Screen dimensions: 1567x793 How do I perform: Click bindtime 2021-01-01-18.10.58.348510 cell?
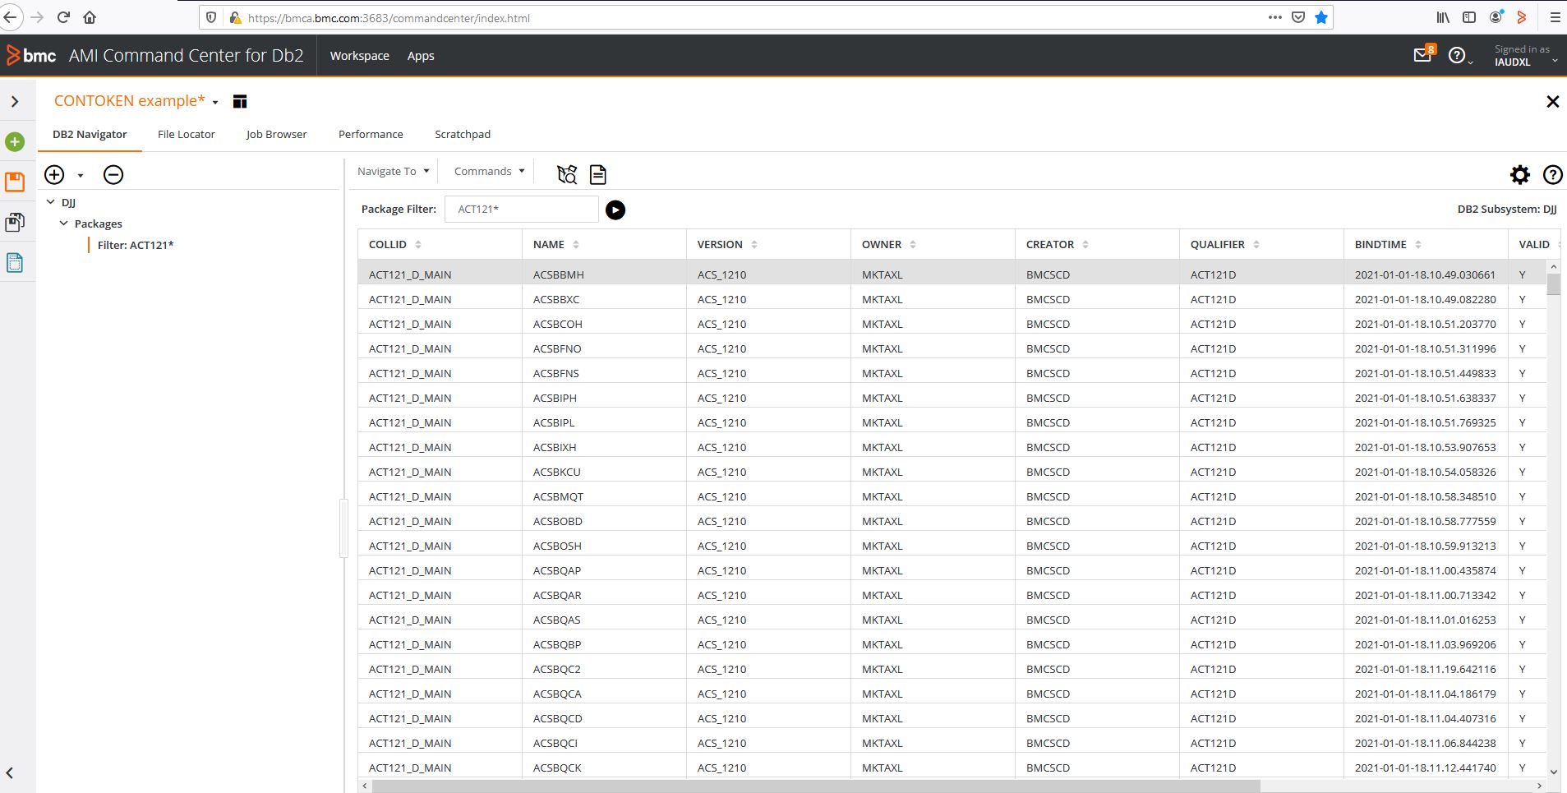pyautogui.click(x=1426, y=496)
